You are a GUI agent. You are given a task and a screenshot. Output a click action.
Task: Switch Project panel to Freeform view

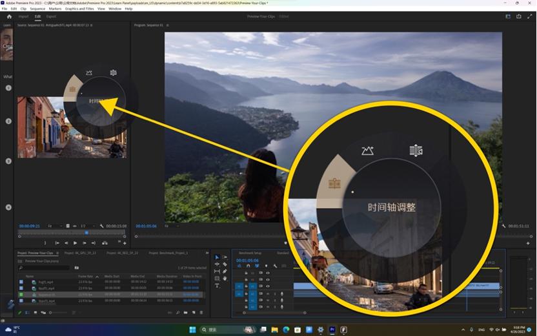pos(43,313)
